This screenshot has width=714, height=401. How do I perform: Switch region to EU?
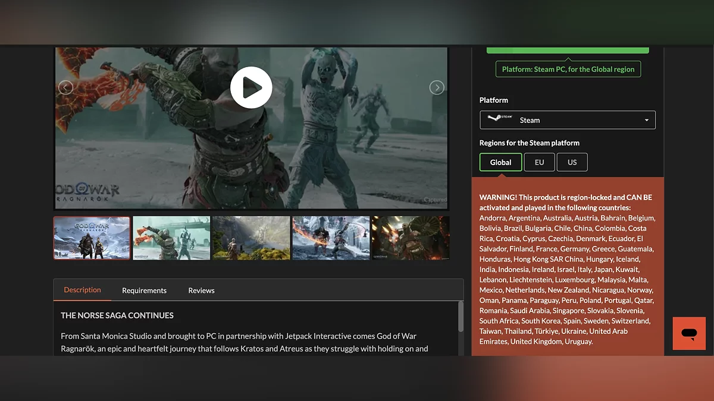point(539,162)
